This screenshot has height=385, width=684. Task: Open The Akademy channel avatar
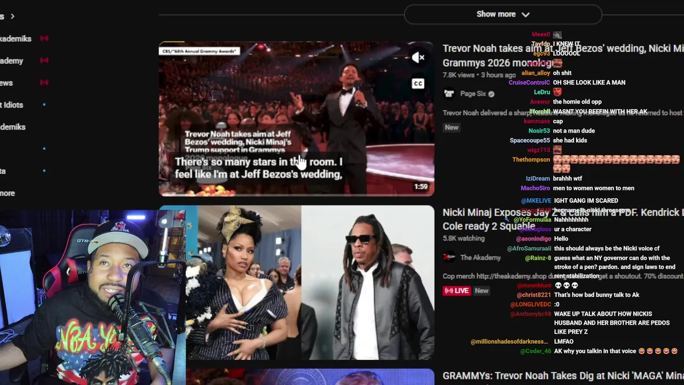pyautogui.click(x=449, y=258)
